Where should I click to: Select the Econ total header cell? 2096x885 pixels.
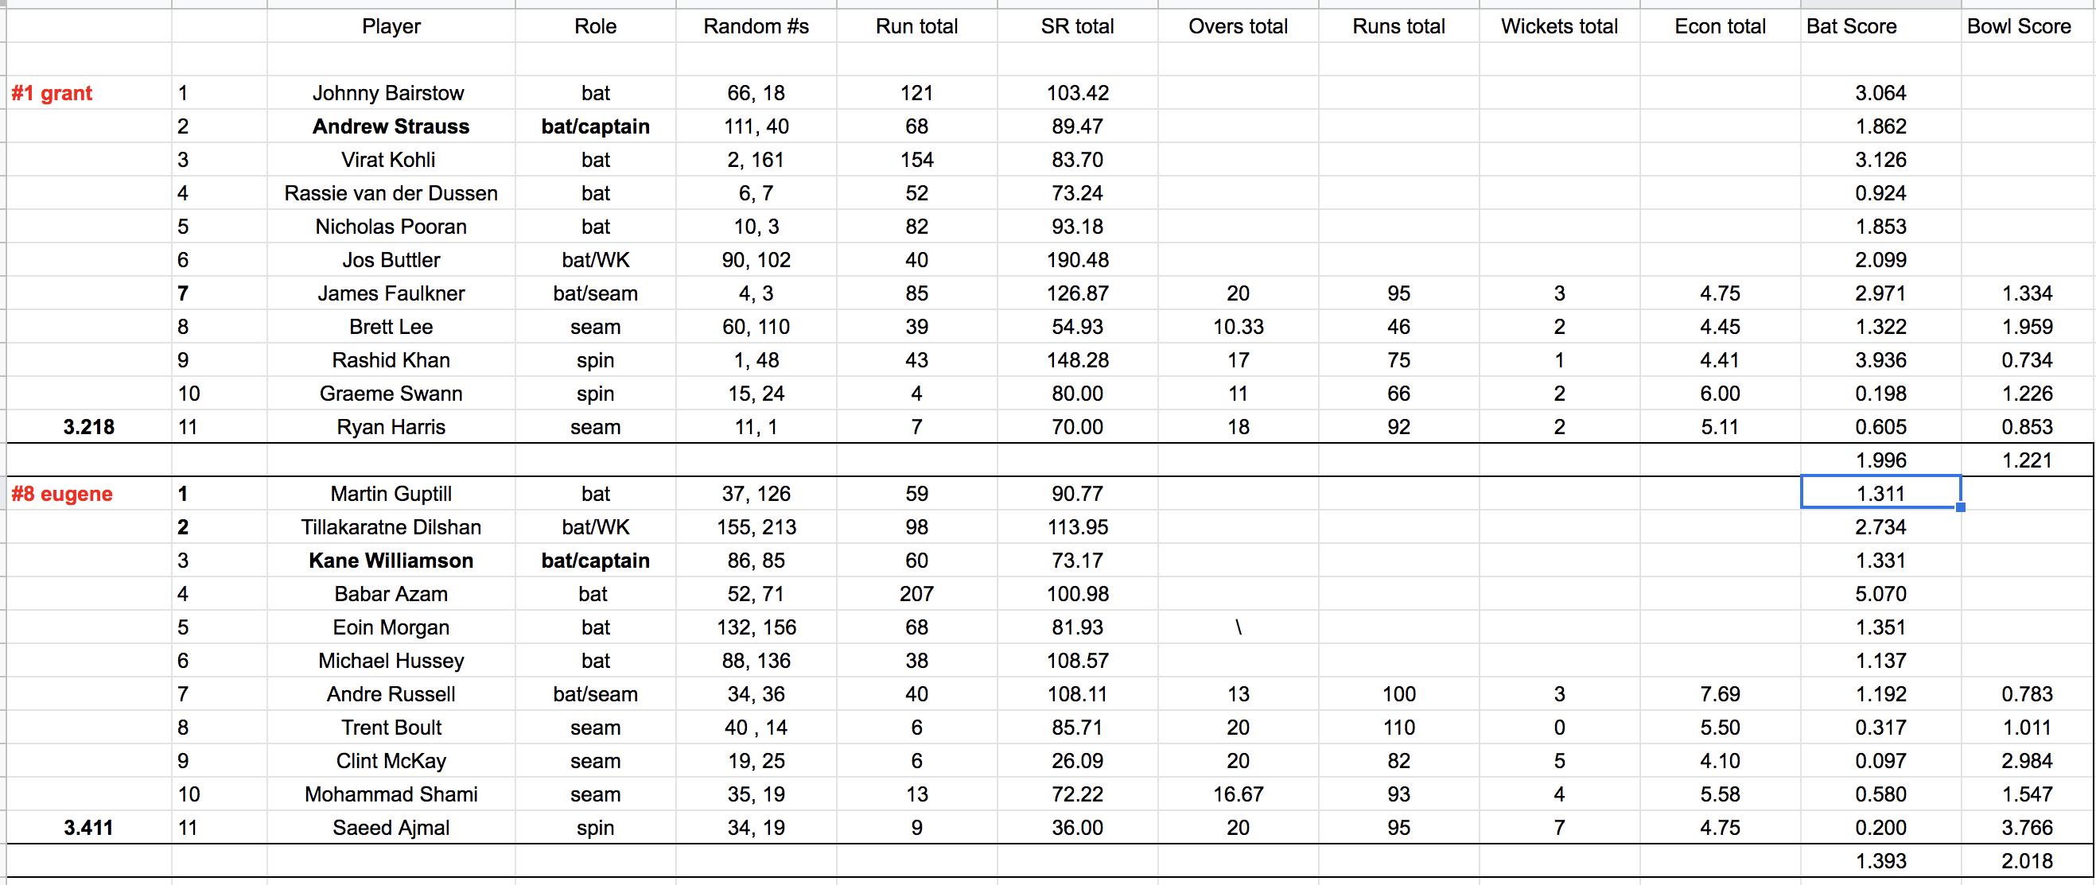tap(1719, 26)
